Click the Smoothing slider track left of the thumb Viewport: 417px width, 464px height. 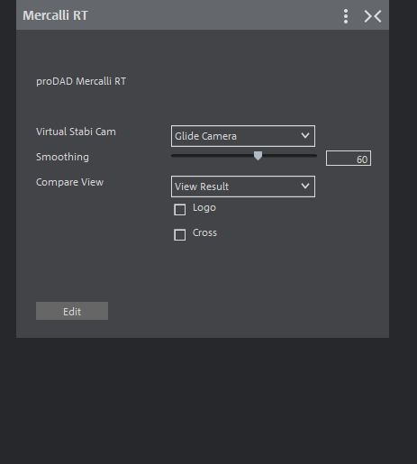point(213,156)
